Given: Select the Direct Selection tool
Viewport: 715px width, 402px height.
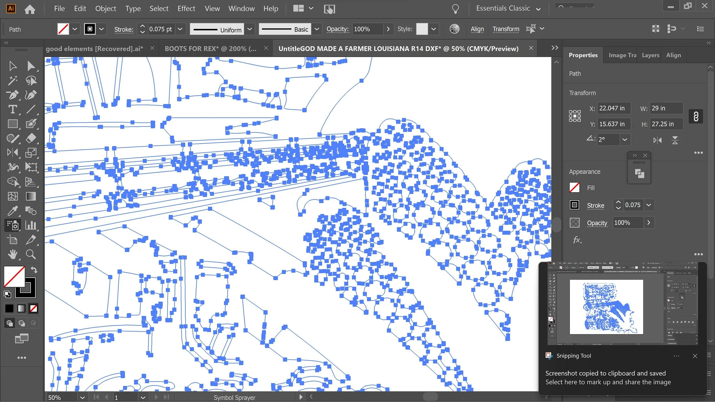Looking at the screenshot, I should tap(31, 66).
